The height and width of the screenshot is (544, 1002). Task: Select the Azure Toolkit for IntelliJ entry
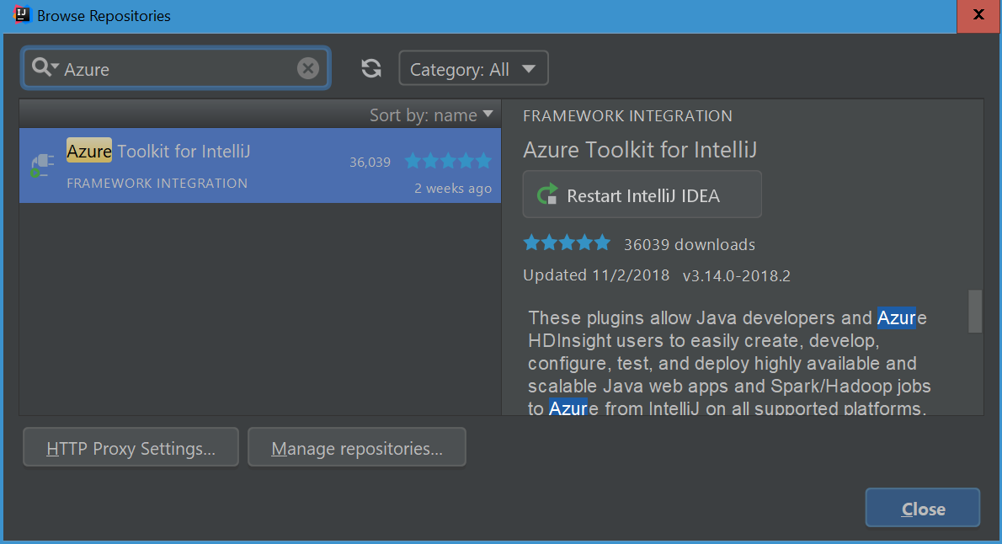tap(253, 166)
